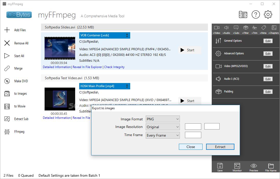
Task: Open the help question mark icon
Action: (256, 14)
